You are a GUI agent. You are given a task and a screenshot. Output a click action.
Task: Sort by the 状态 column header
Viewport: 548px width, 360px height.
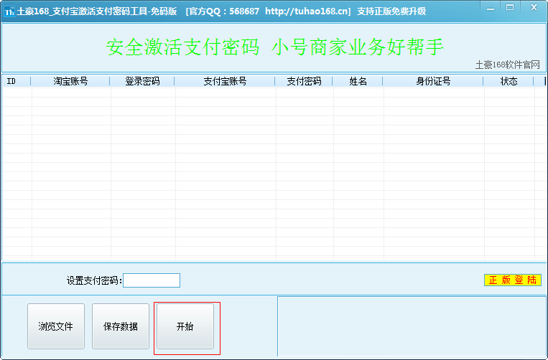[508, 81]
